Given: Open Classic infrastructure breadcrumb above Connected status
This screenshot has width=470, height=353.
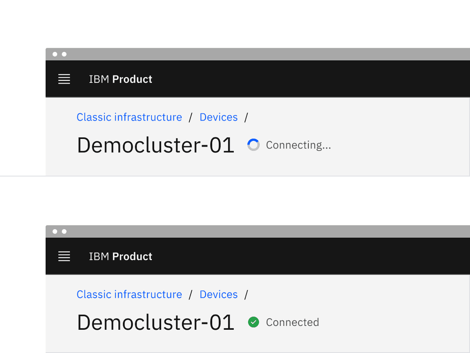Looking at the screenshot, I should pyautogui.click(x=129, y=295).
